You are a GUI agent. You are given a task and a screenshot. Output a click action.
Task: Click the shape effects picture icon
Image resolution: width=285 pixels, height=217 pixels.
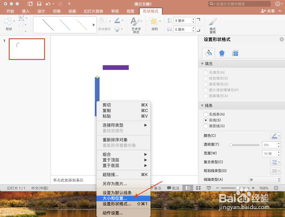click(117, 29)
